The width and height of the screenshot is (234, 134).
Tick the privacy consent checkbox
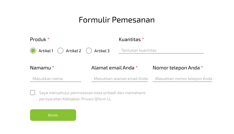pyautogui.click(x=33, y=93)
